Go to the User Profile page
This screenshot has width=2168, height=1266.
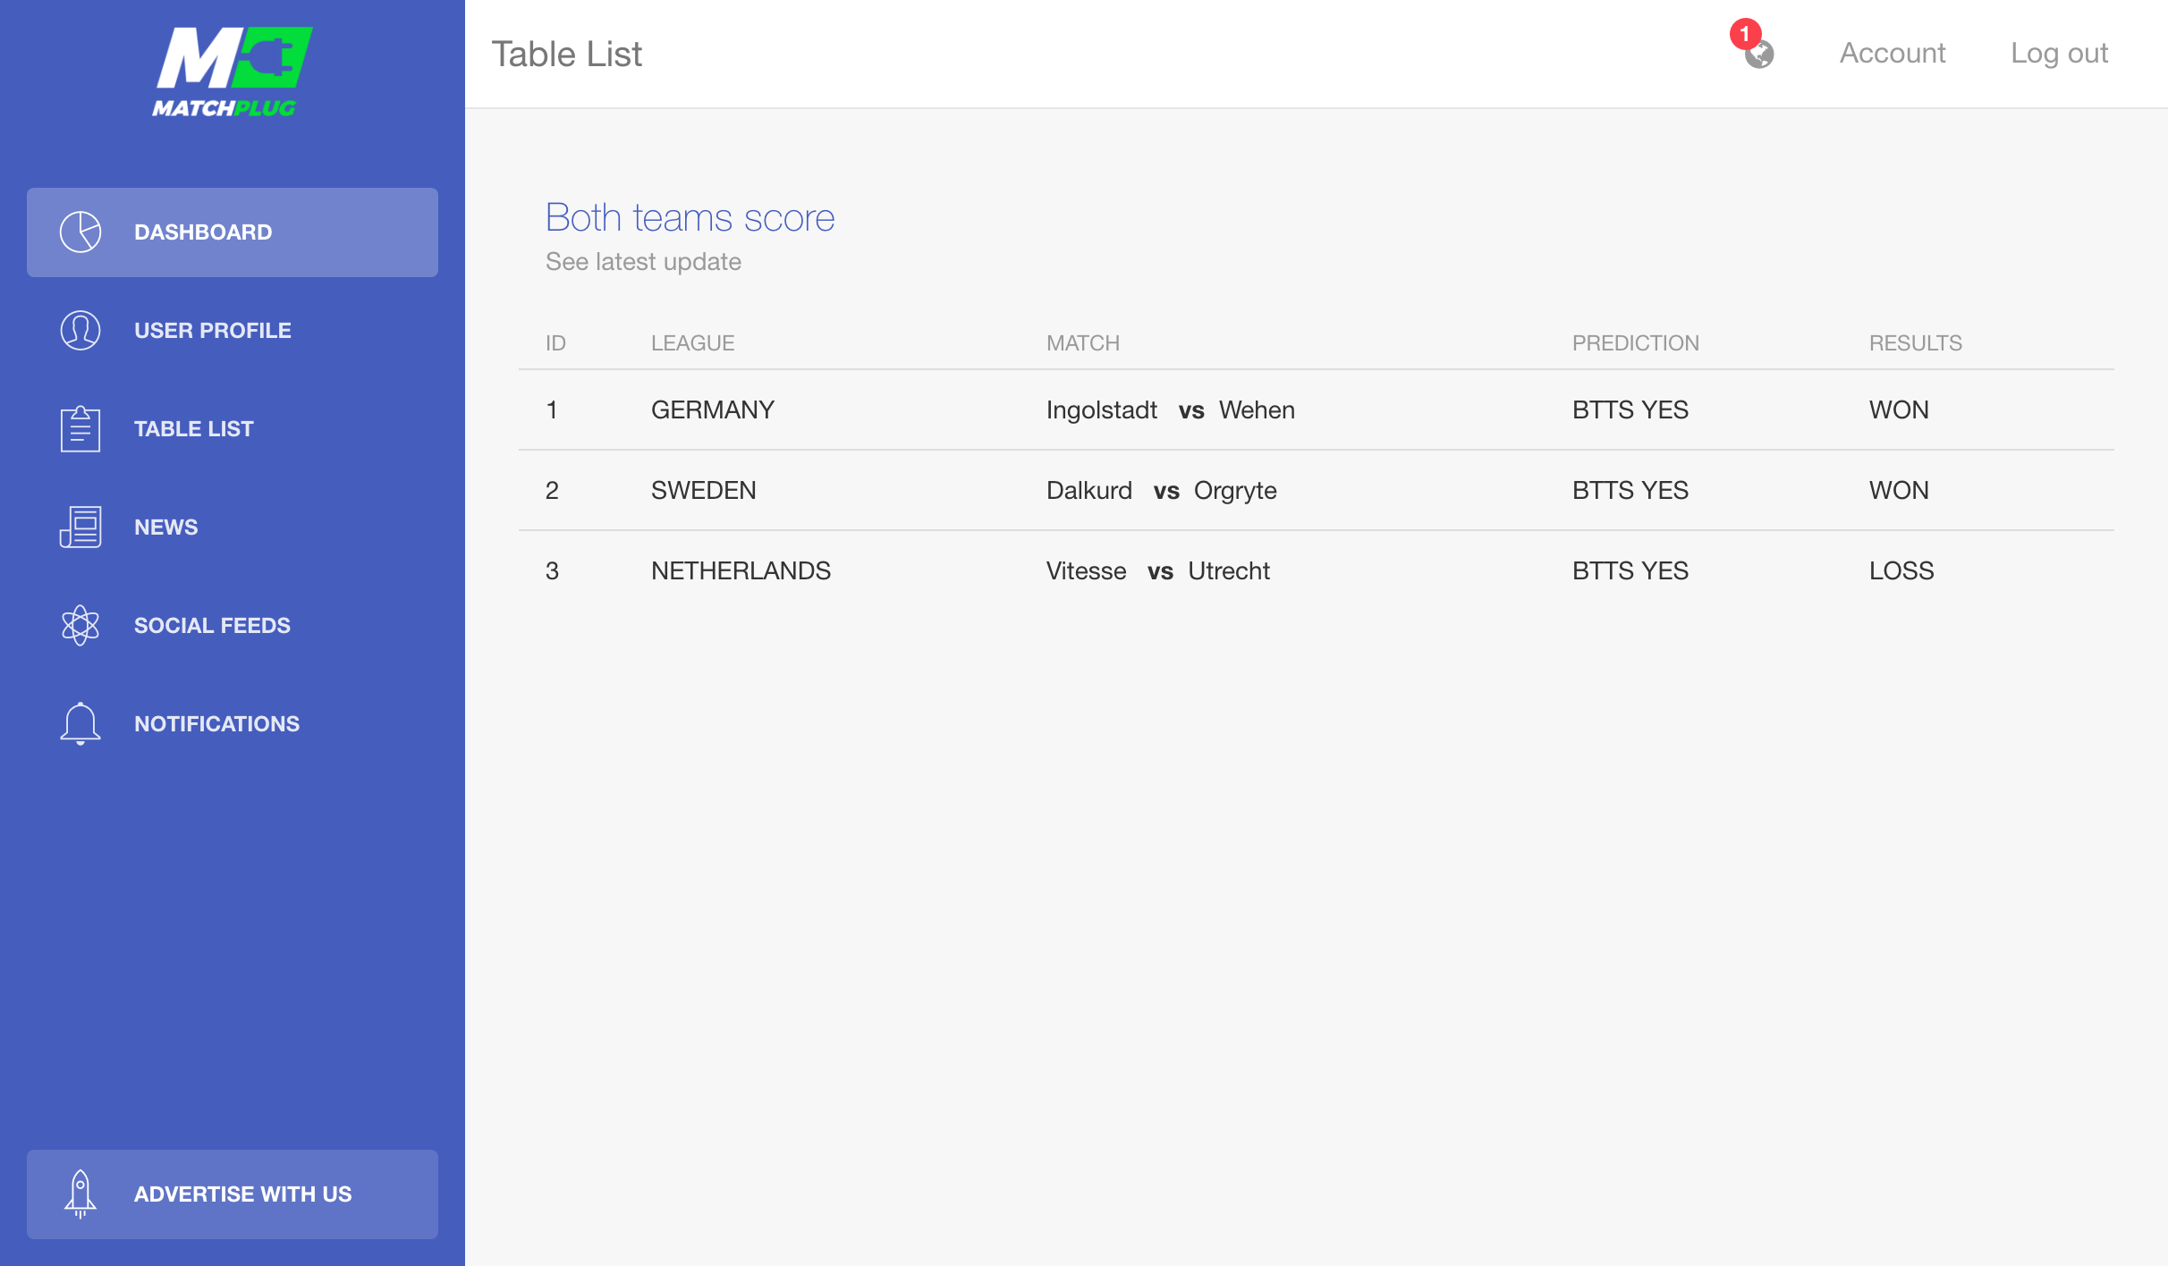coord(213,331)
